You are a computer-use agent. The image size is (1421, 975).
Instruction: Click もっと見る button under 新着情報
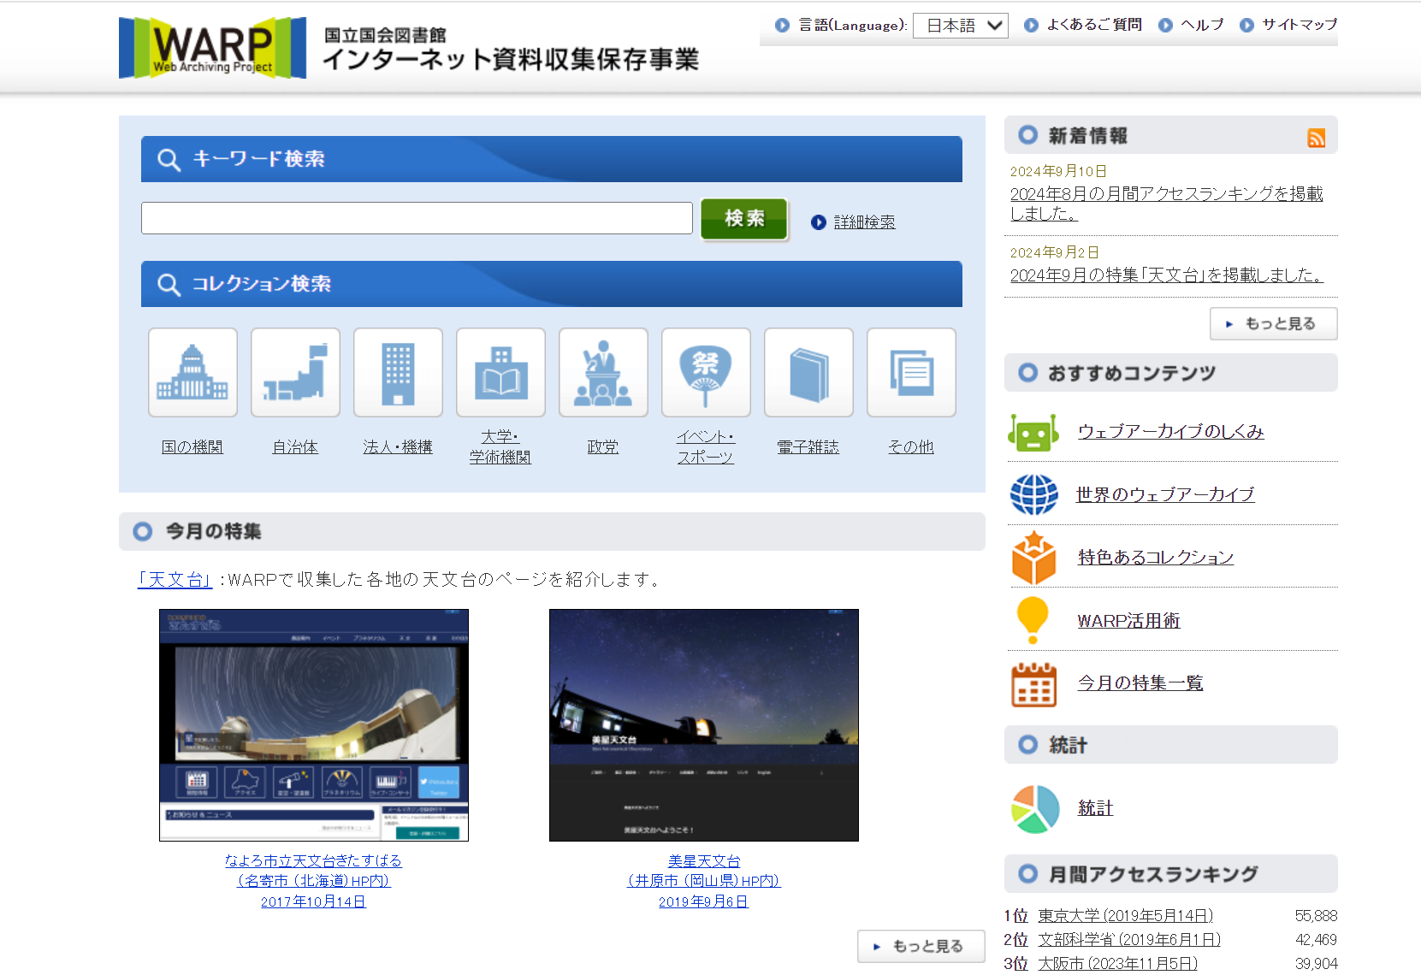(1273, 323)
